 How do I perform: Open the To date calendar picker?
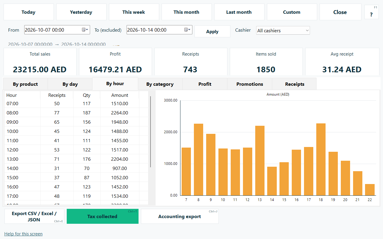pyautogui.click(x=188, y=30)
